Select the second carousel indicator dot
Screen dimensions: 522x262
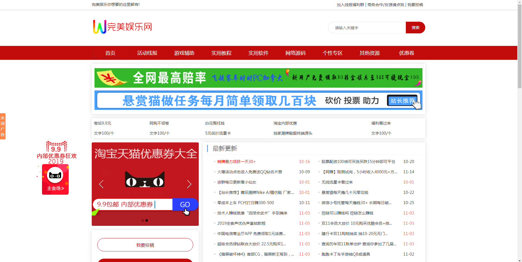tap(147, 220)
